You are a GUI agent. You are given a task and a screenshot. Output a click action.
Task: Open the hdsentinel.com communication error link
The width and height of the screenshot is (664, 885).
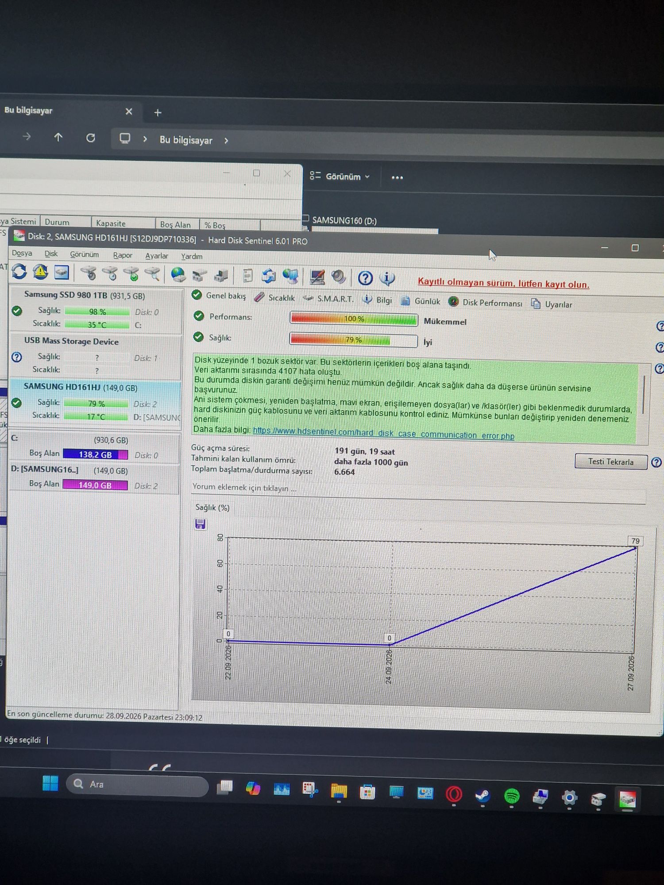383,433
